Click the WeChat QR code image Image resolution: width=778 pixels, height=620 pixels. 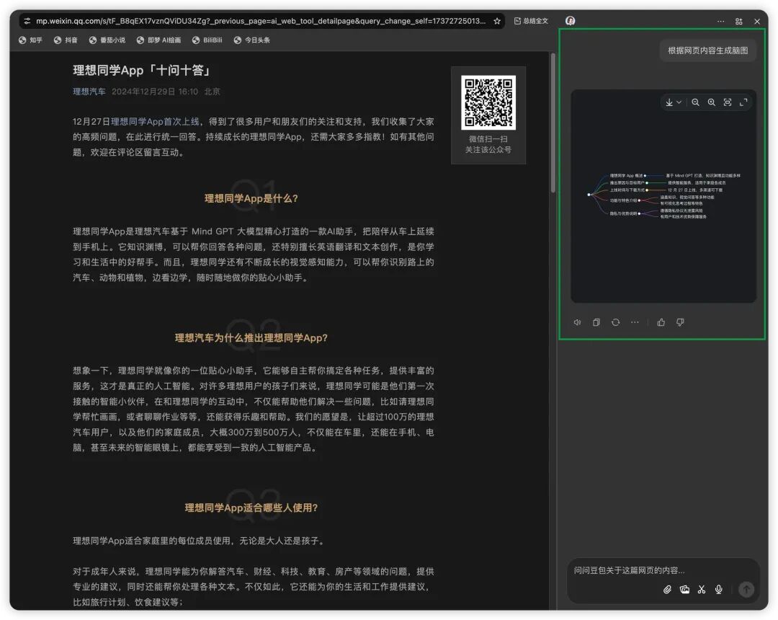pos(488,102)
